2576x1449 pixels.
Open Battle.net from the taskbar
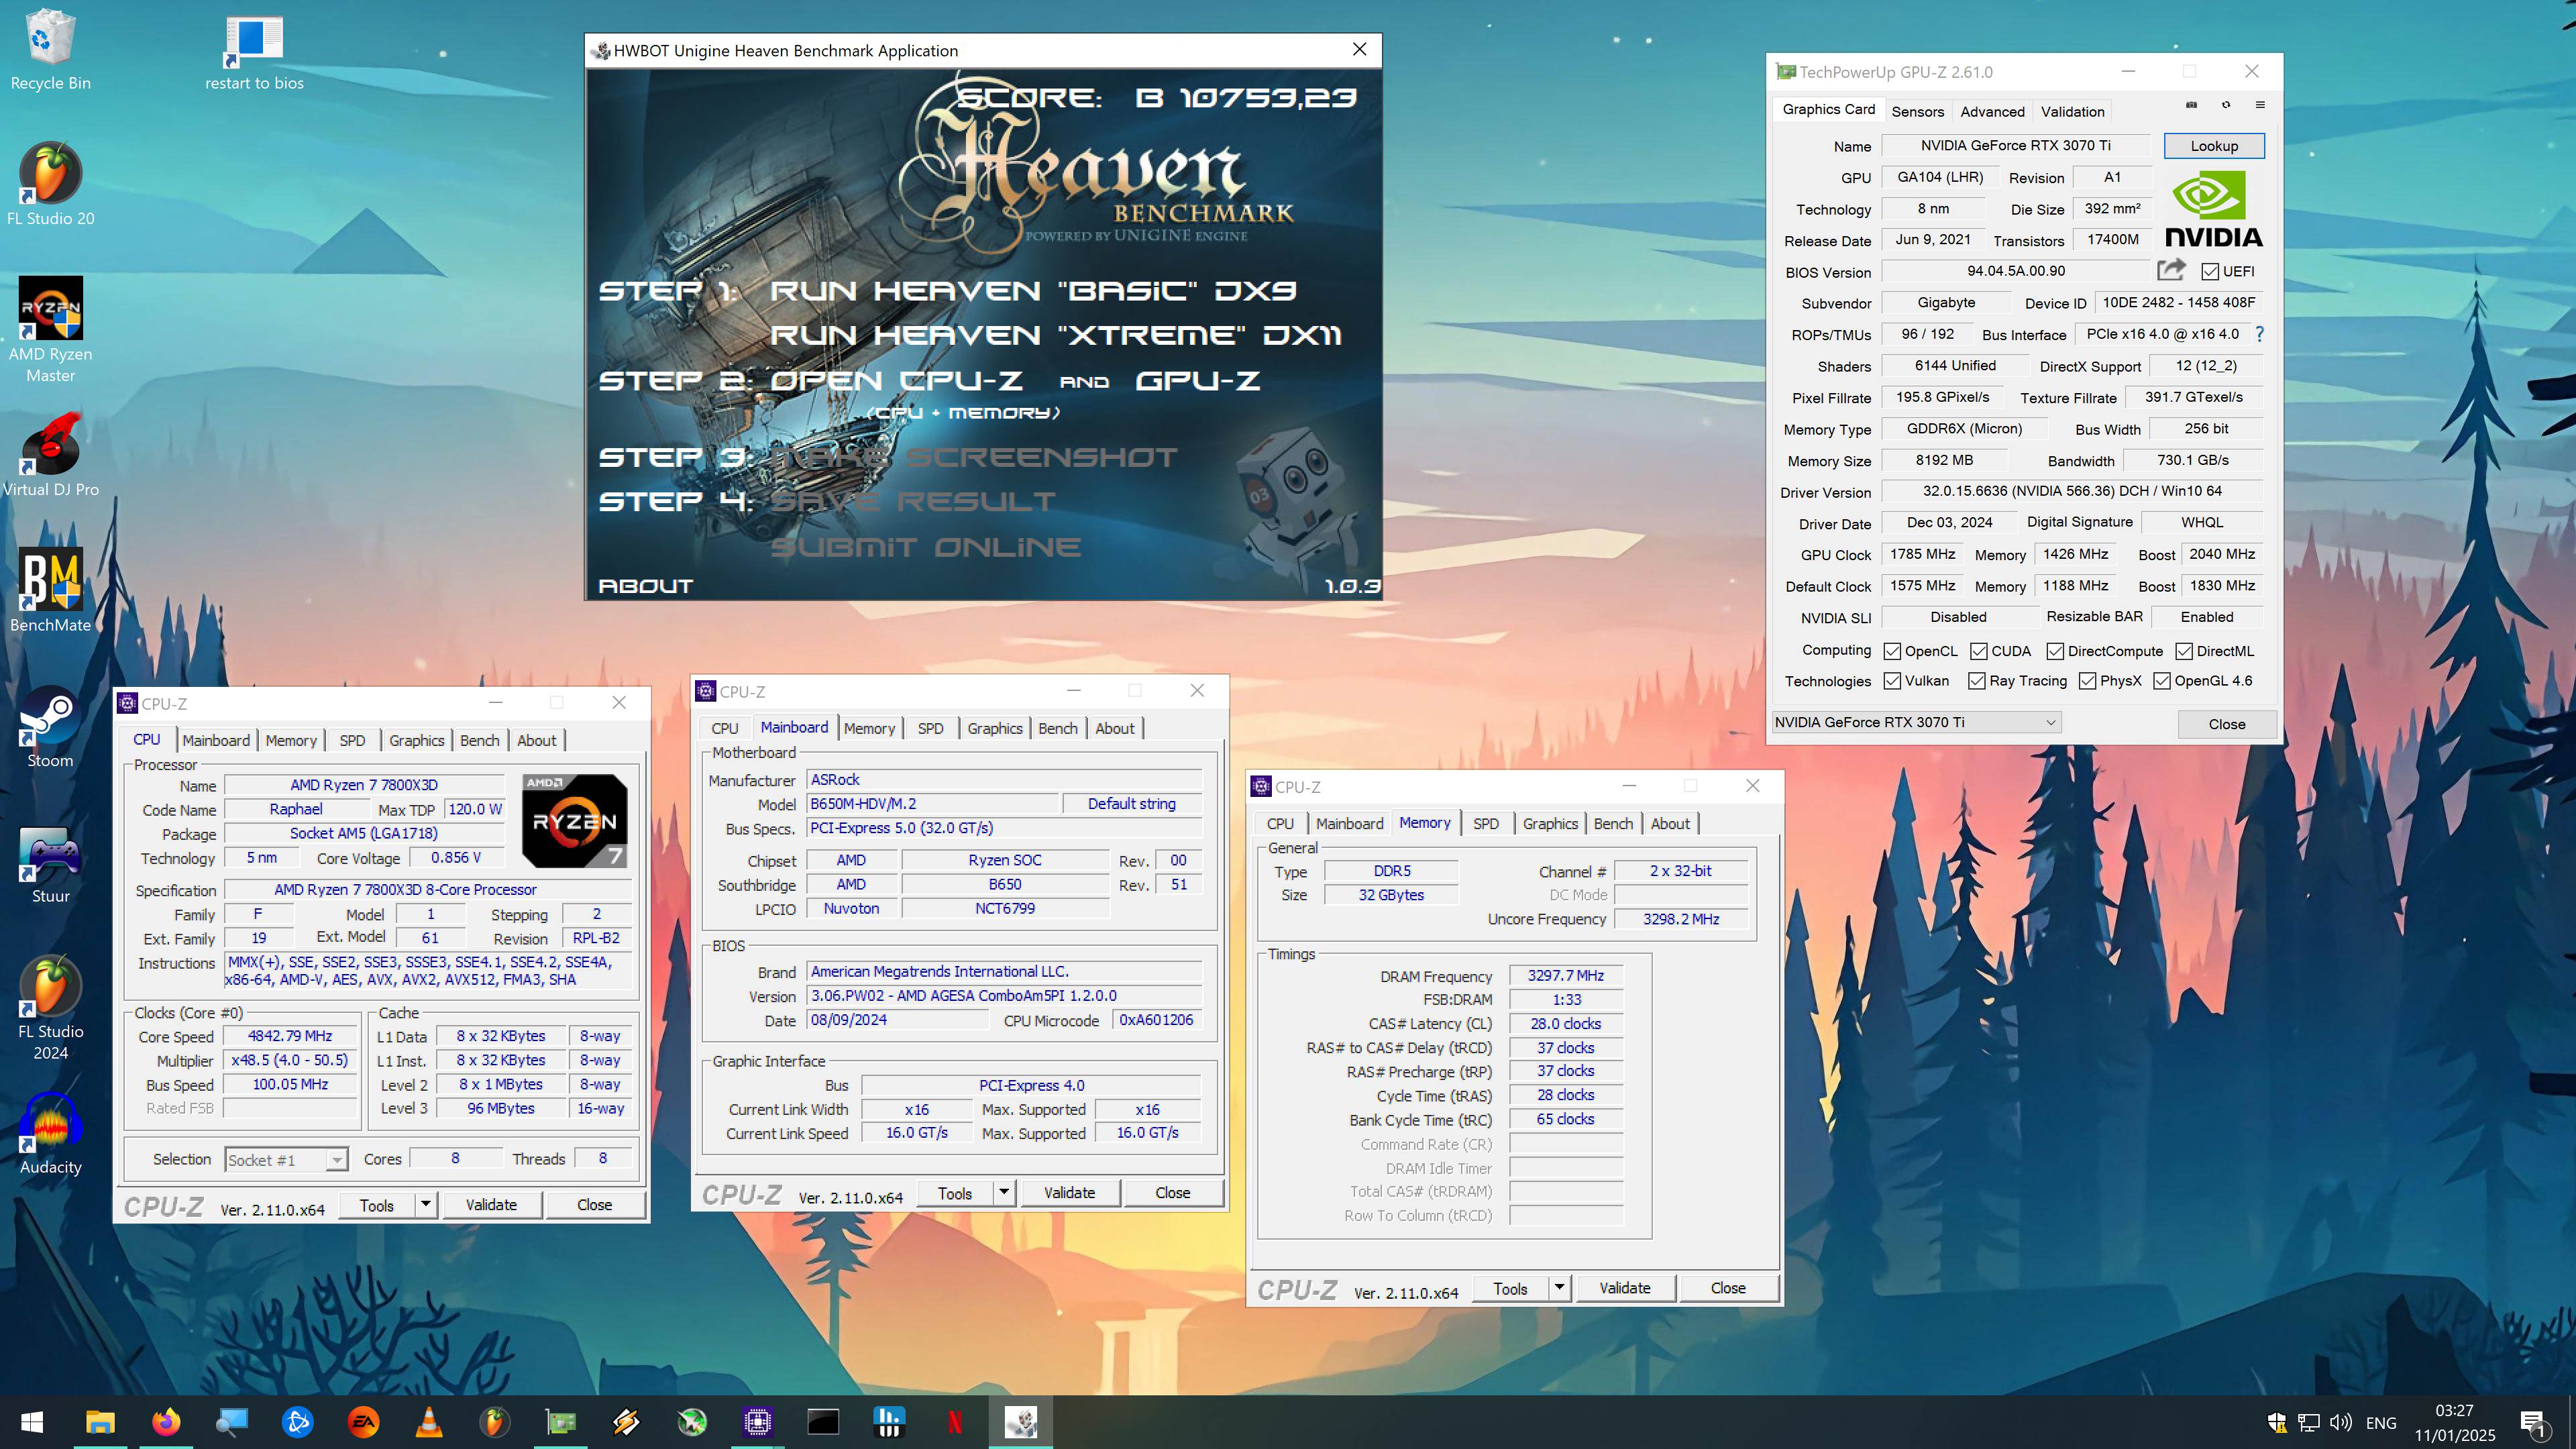[297, 1421]
